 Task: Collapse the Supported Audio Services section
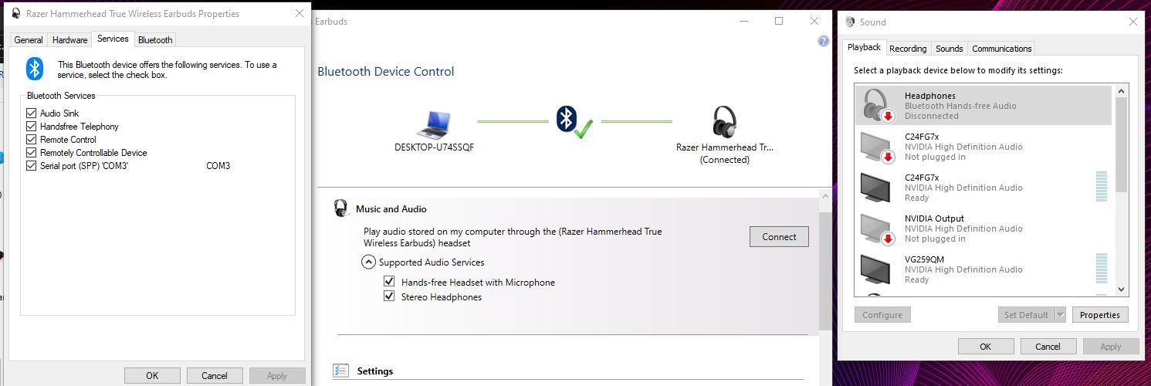(x=369, y=262)
